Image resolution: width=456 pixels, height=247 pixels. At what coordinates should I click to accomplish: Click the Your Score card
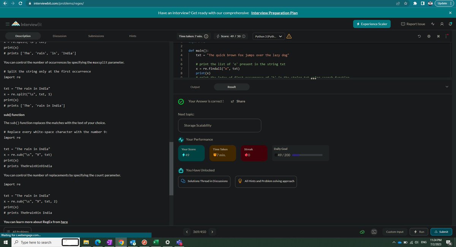192,153
